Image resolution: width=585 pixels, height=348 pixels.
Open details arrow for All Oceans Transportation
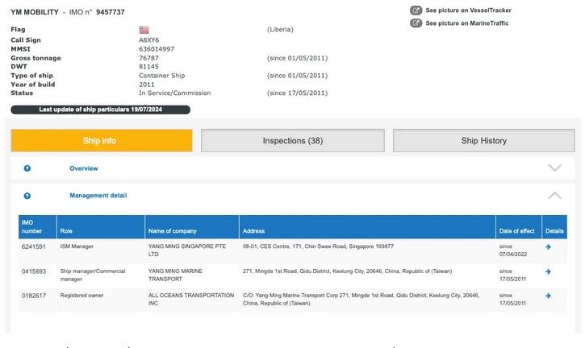pos(548,296)
